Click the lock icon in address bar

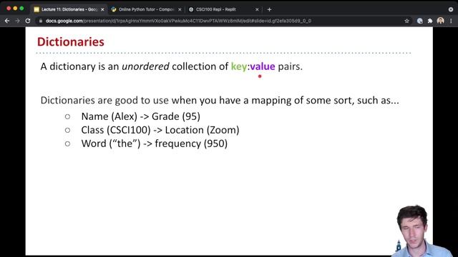[x=41, y=21]
